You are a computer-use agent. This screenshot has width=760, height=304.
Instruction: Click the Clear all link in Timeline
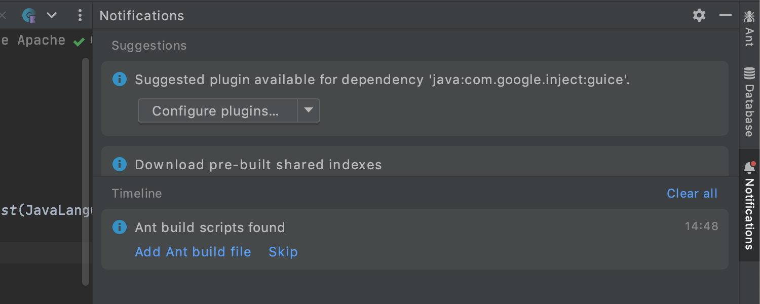coord(692,194)
